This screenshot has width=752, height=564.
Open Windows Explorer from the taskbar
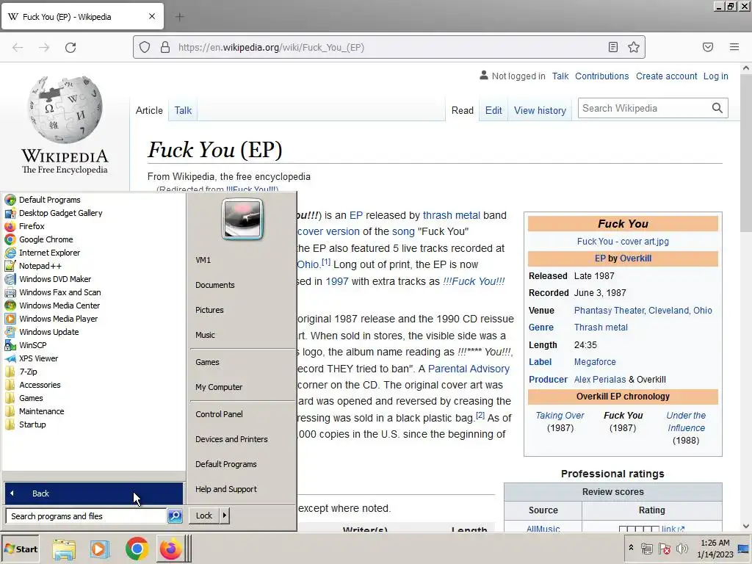(x=64, y=549)
